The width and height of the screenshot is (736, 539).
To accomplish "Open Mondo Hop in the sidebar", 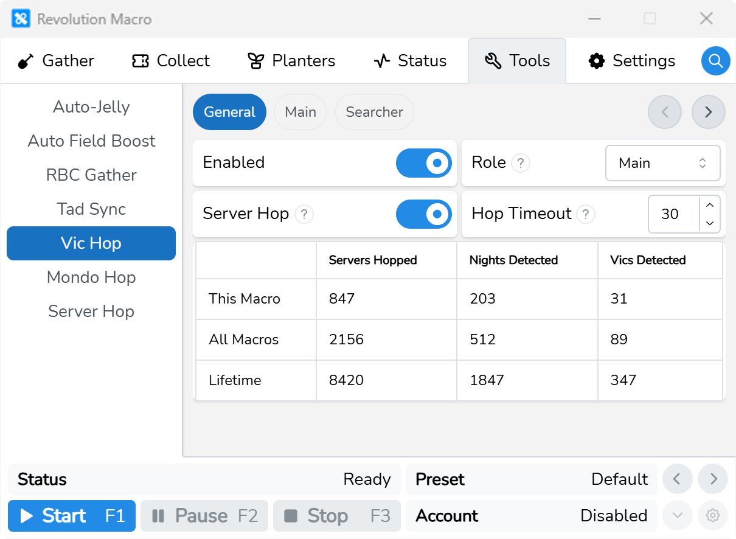I will pyautogui.click(x=91, y=277).
